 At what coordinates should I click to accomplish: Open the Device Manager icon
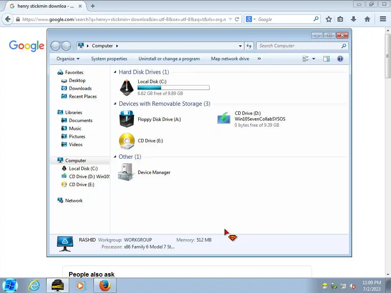click(x=125, y=172)
